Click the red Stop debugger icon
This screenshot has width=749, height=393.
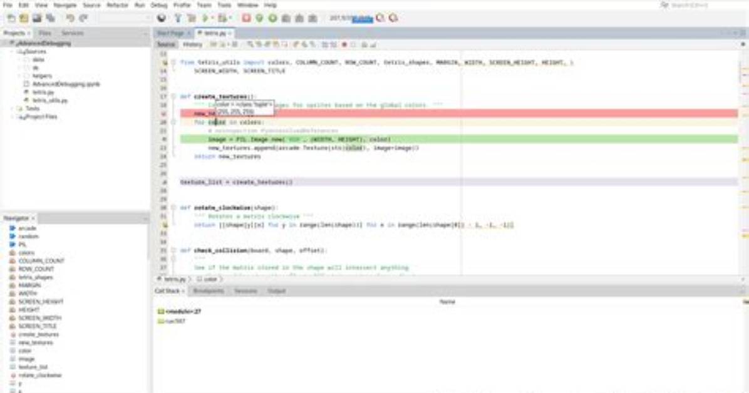[246, 18]
